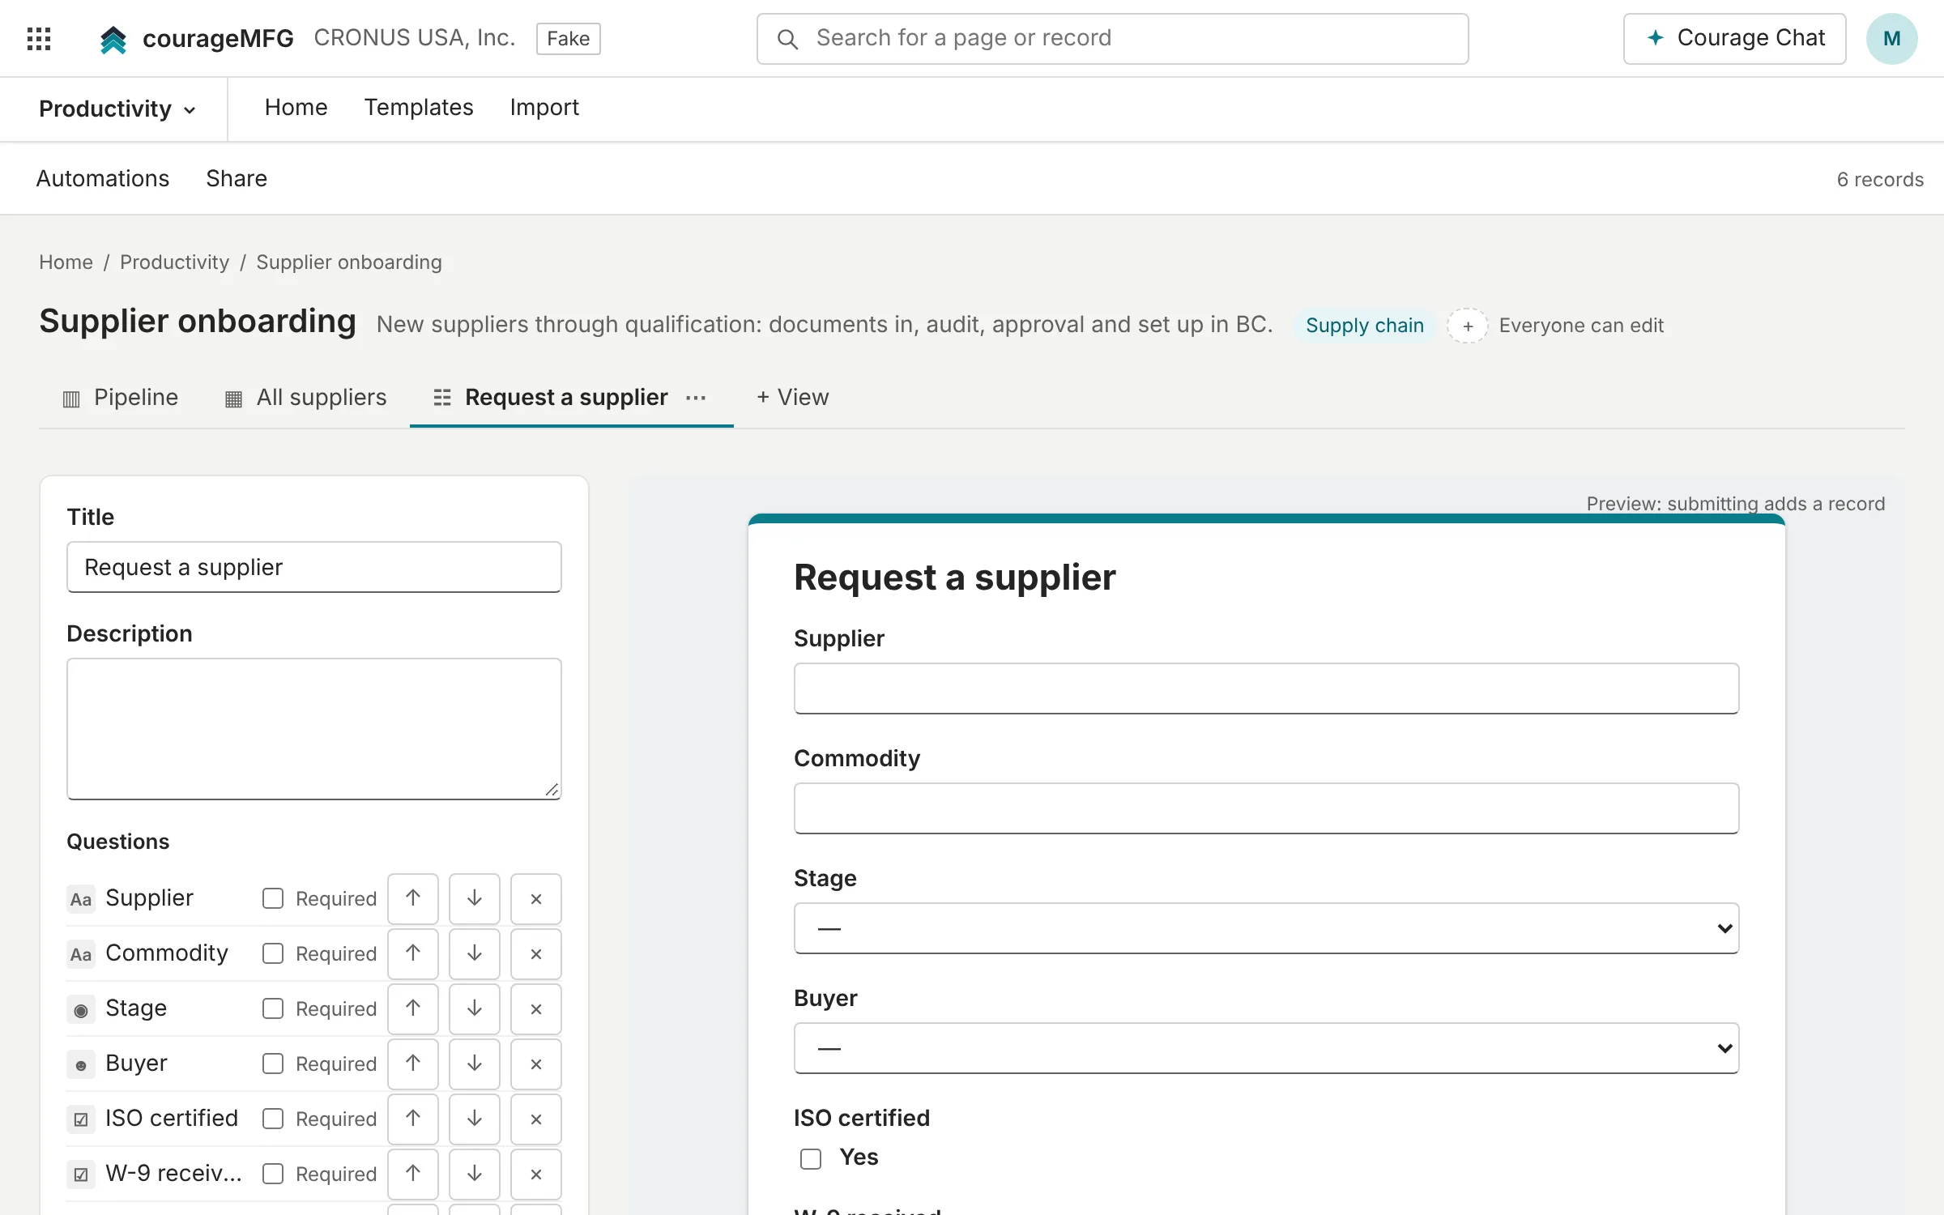This screenshot has width=1944, height=1215.
Task: Click the Fake environment badge
Action: tap(568, 38)
